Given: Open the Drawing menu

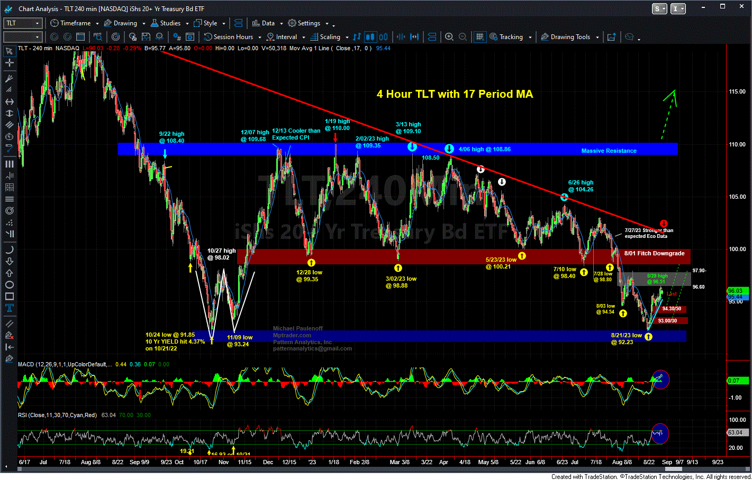Looking at the screenshot, I should 121,23.
